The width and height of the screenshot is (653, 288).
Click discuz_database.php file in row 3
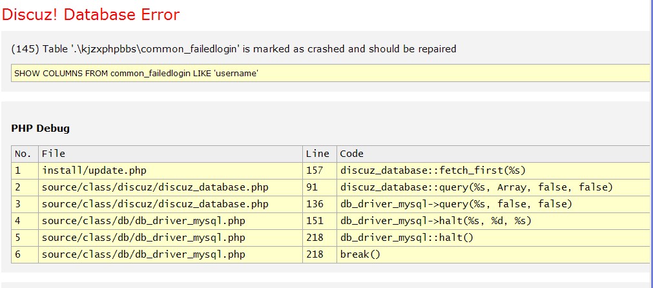(x=171, y=204)
